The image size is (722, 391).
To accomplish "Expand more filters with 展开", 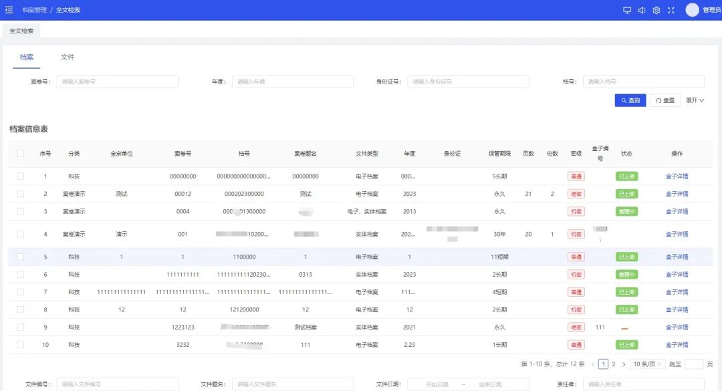I will [x=695, y=100].
